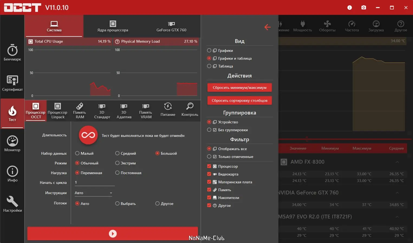
Task: Go to the Тест section
Action: (12, 113)
